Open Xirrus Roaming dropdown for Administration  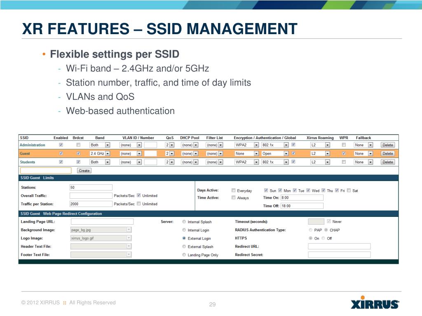click(320, 145)
